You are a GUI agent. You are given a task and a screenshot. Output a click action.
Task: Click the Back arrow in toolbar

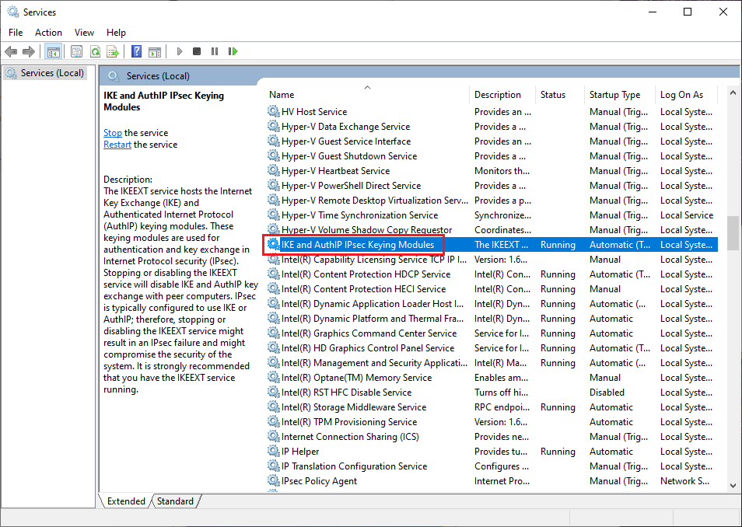pyautogui.click(x=11, y=51)
